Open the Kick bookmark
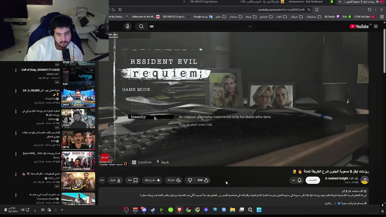Image resolution: width=386 pixels, height=217 pixels. 347,17
